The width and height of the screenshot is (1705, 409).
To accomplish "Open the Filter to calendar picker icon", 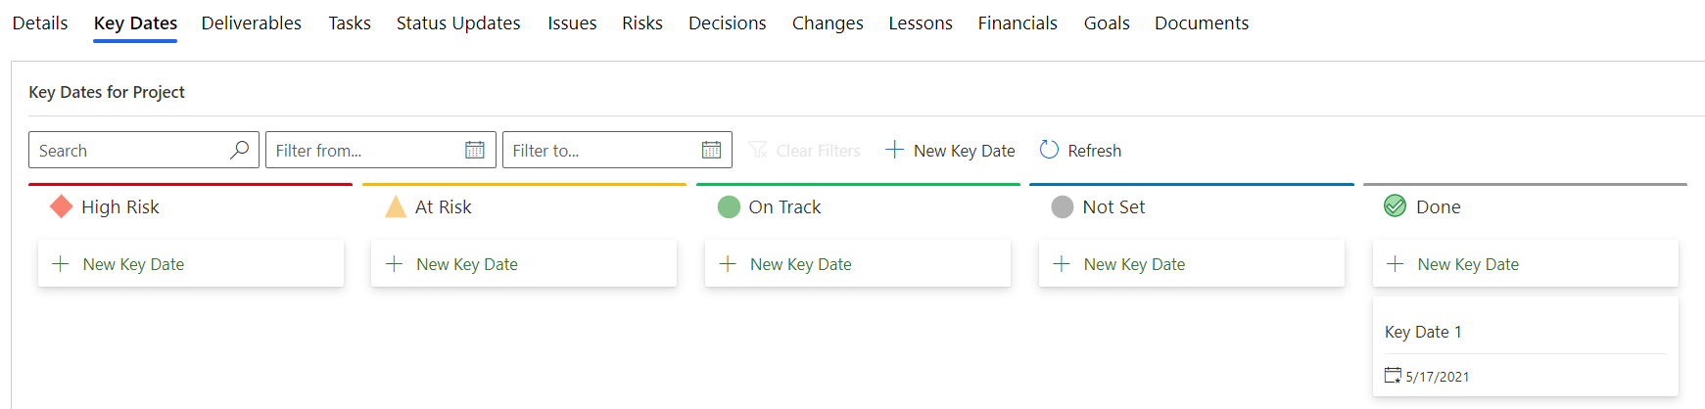I will coord(712,150).
